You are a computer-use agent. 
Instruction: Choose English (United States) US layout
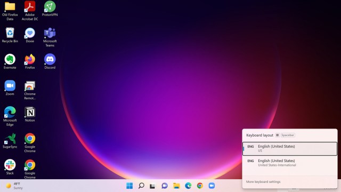click(x=290, y=149)
